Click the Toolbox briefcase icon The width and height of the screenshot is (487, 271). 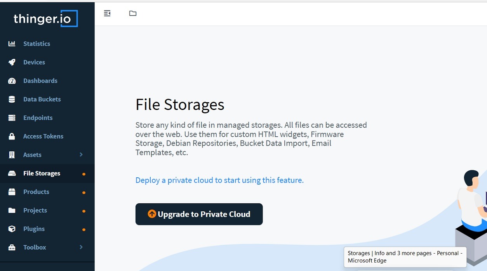tap(12, 247)
